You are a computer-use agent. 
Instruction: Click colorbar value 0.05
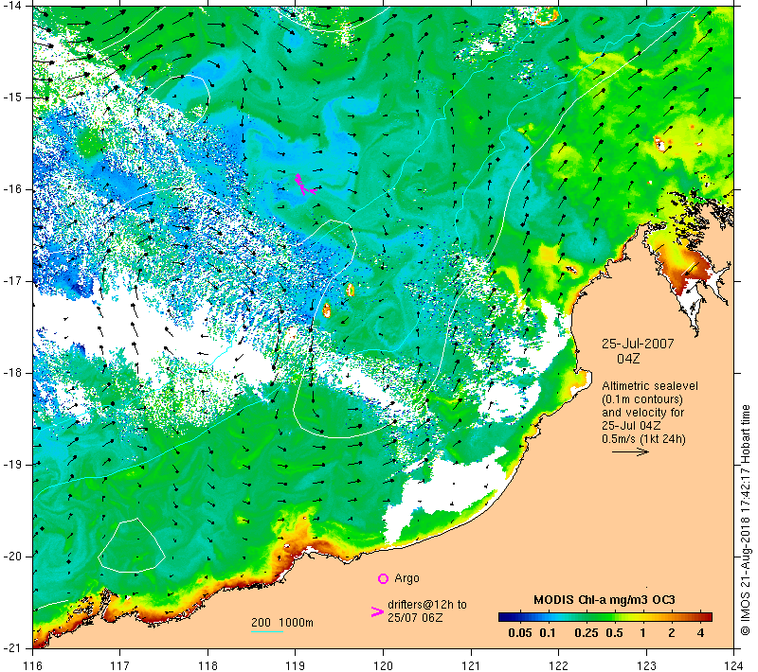coord(520,633)
